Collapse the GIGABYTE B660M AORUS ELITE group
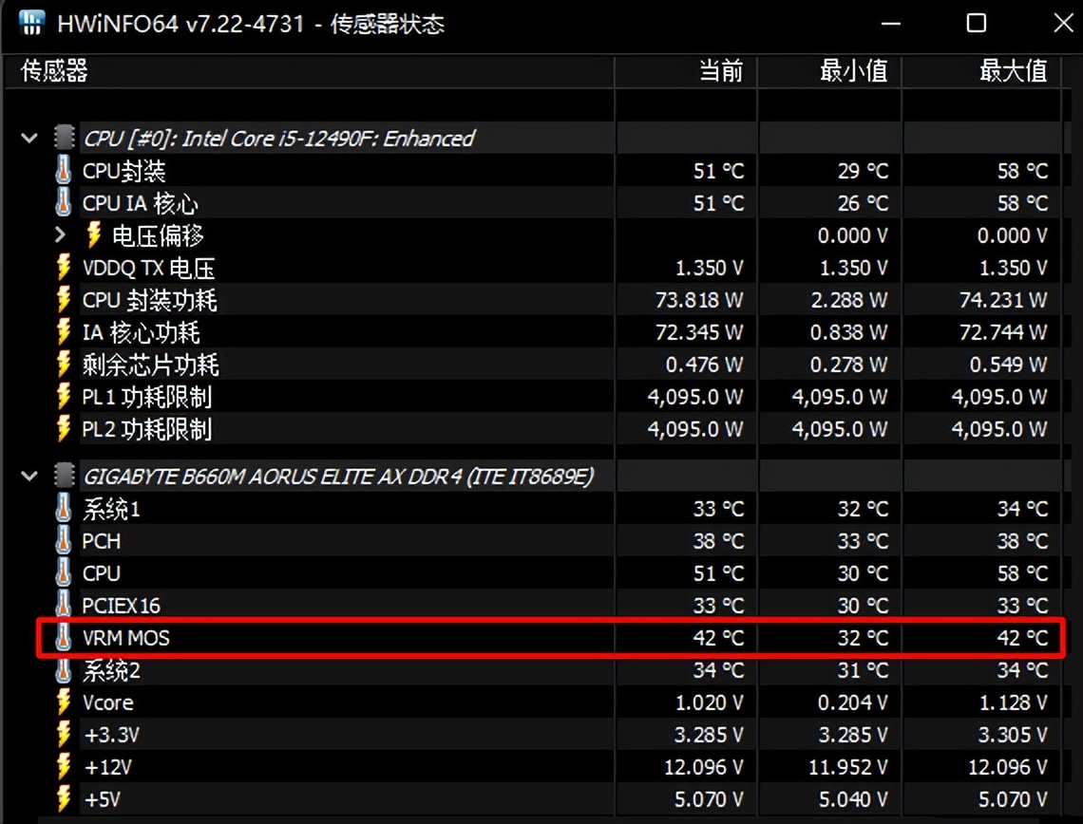This screenshot has height=824, width=1083. (x=29, y=477)
